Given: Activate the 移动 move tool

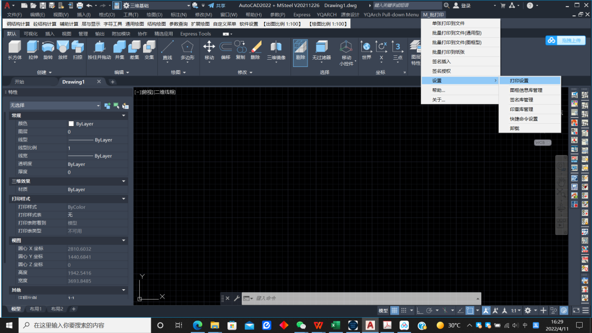Looking at the screenshot, I should pyautogui.click(x=209, y=48).
